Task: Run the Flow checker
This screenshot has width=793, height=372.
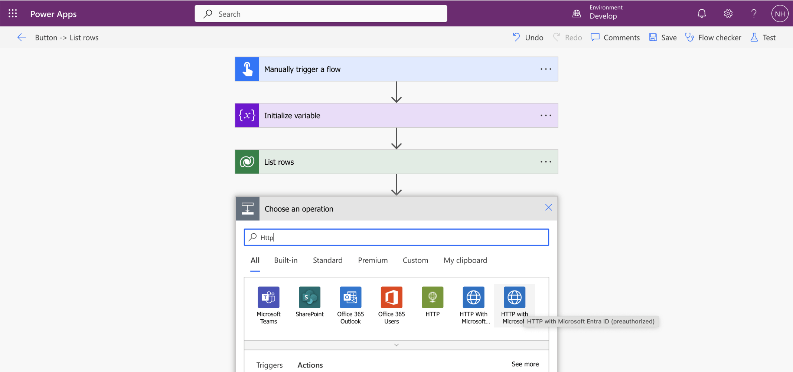Action: [x=713, y=37]
